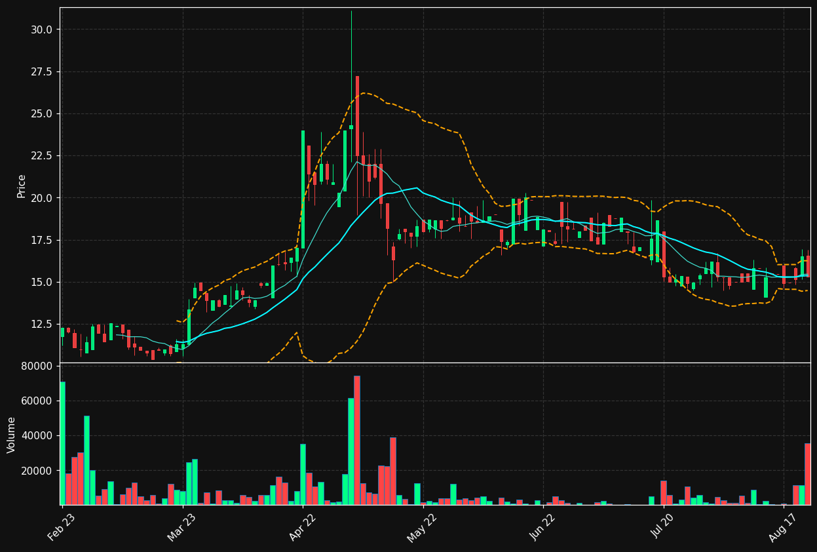
Task: Click the 'Volume' axis title
Action: pyautogui.click(x=12, y=435)
